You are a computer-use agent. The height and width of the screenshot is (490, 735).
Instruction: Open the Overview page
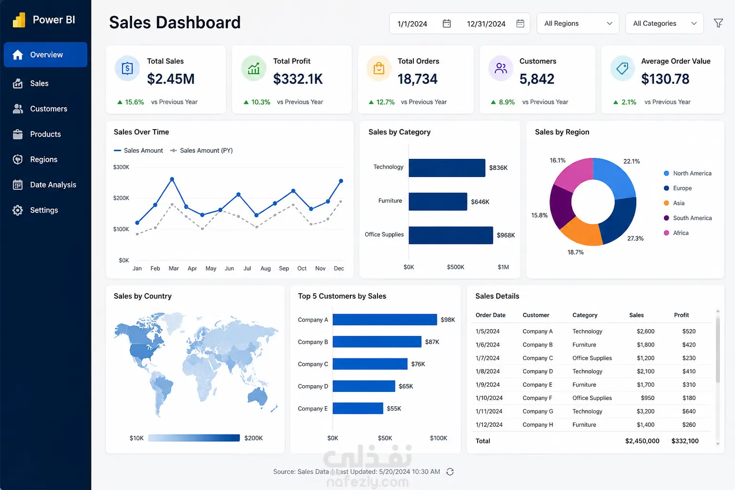coord(45,55)
